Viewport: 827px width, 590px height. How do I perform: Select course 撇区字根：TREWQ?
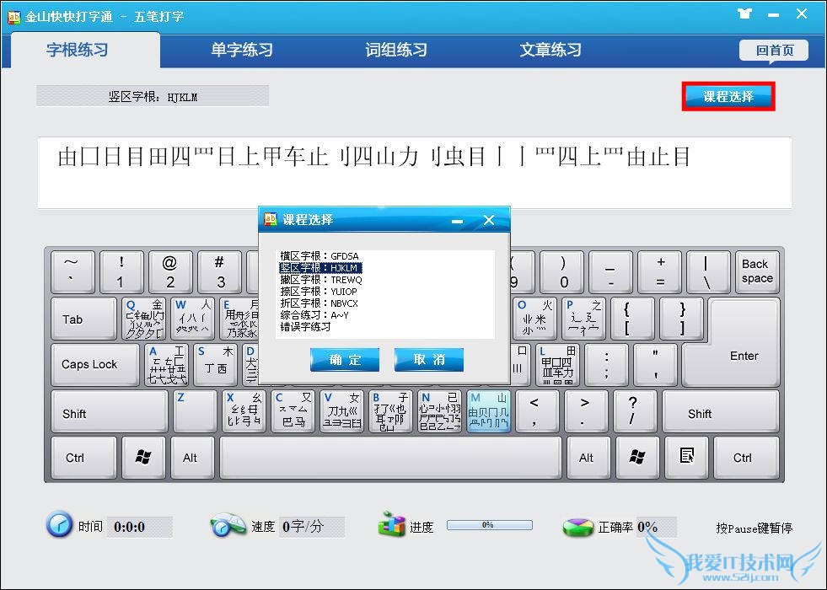tap(321, 280)
